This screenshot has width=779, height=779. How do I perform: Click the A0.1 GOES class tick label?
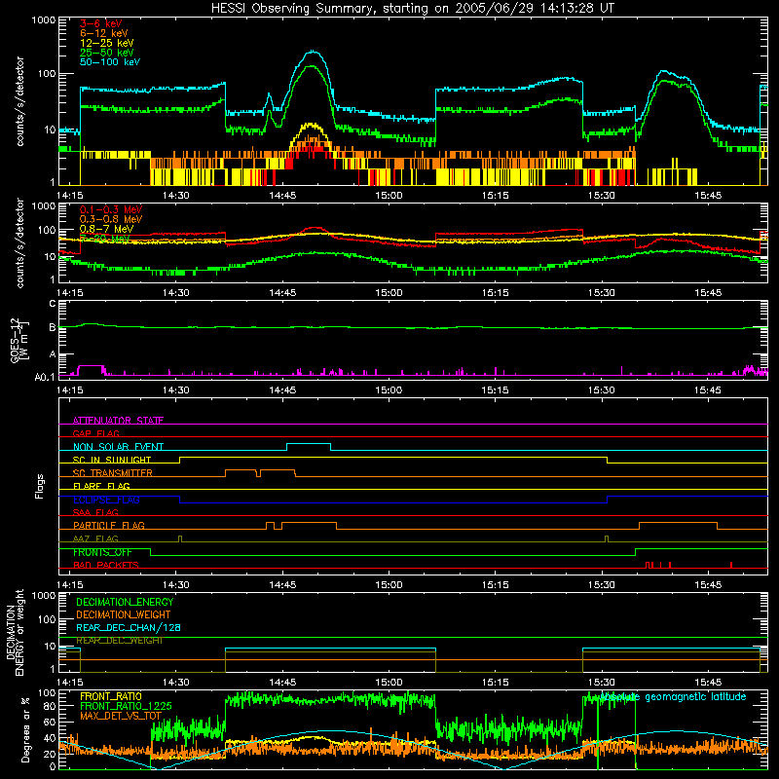[44, 377]
